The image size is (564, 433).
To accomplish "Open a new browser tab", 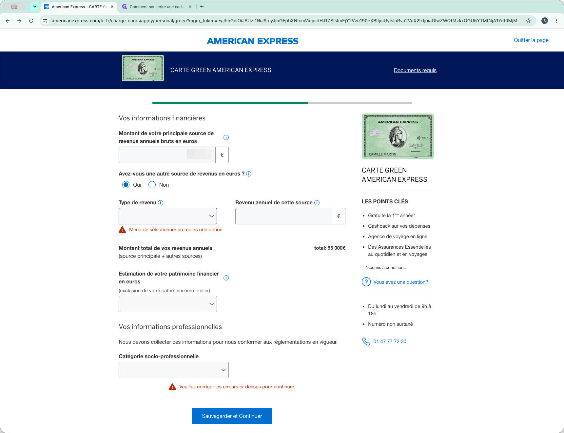I will tap(202, 7).
